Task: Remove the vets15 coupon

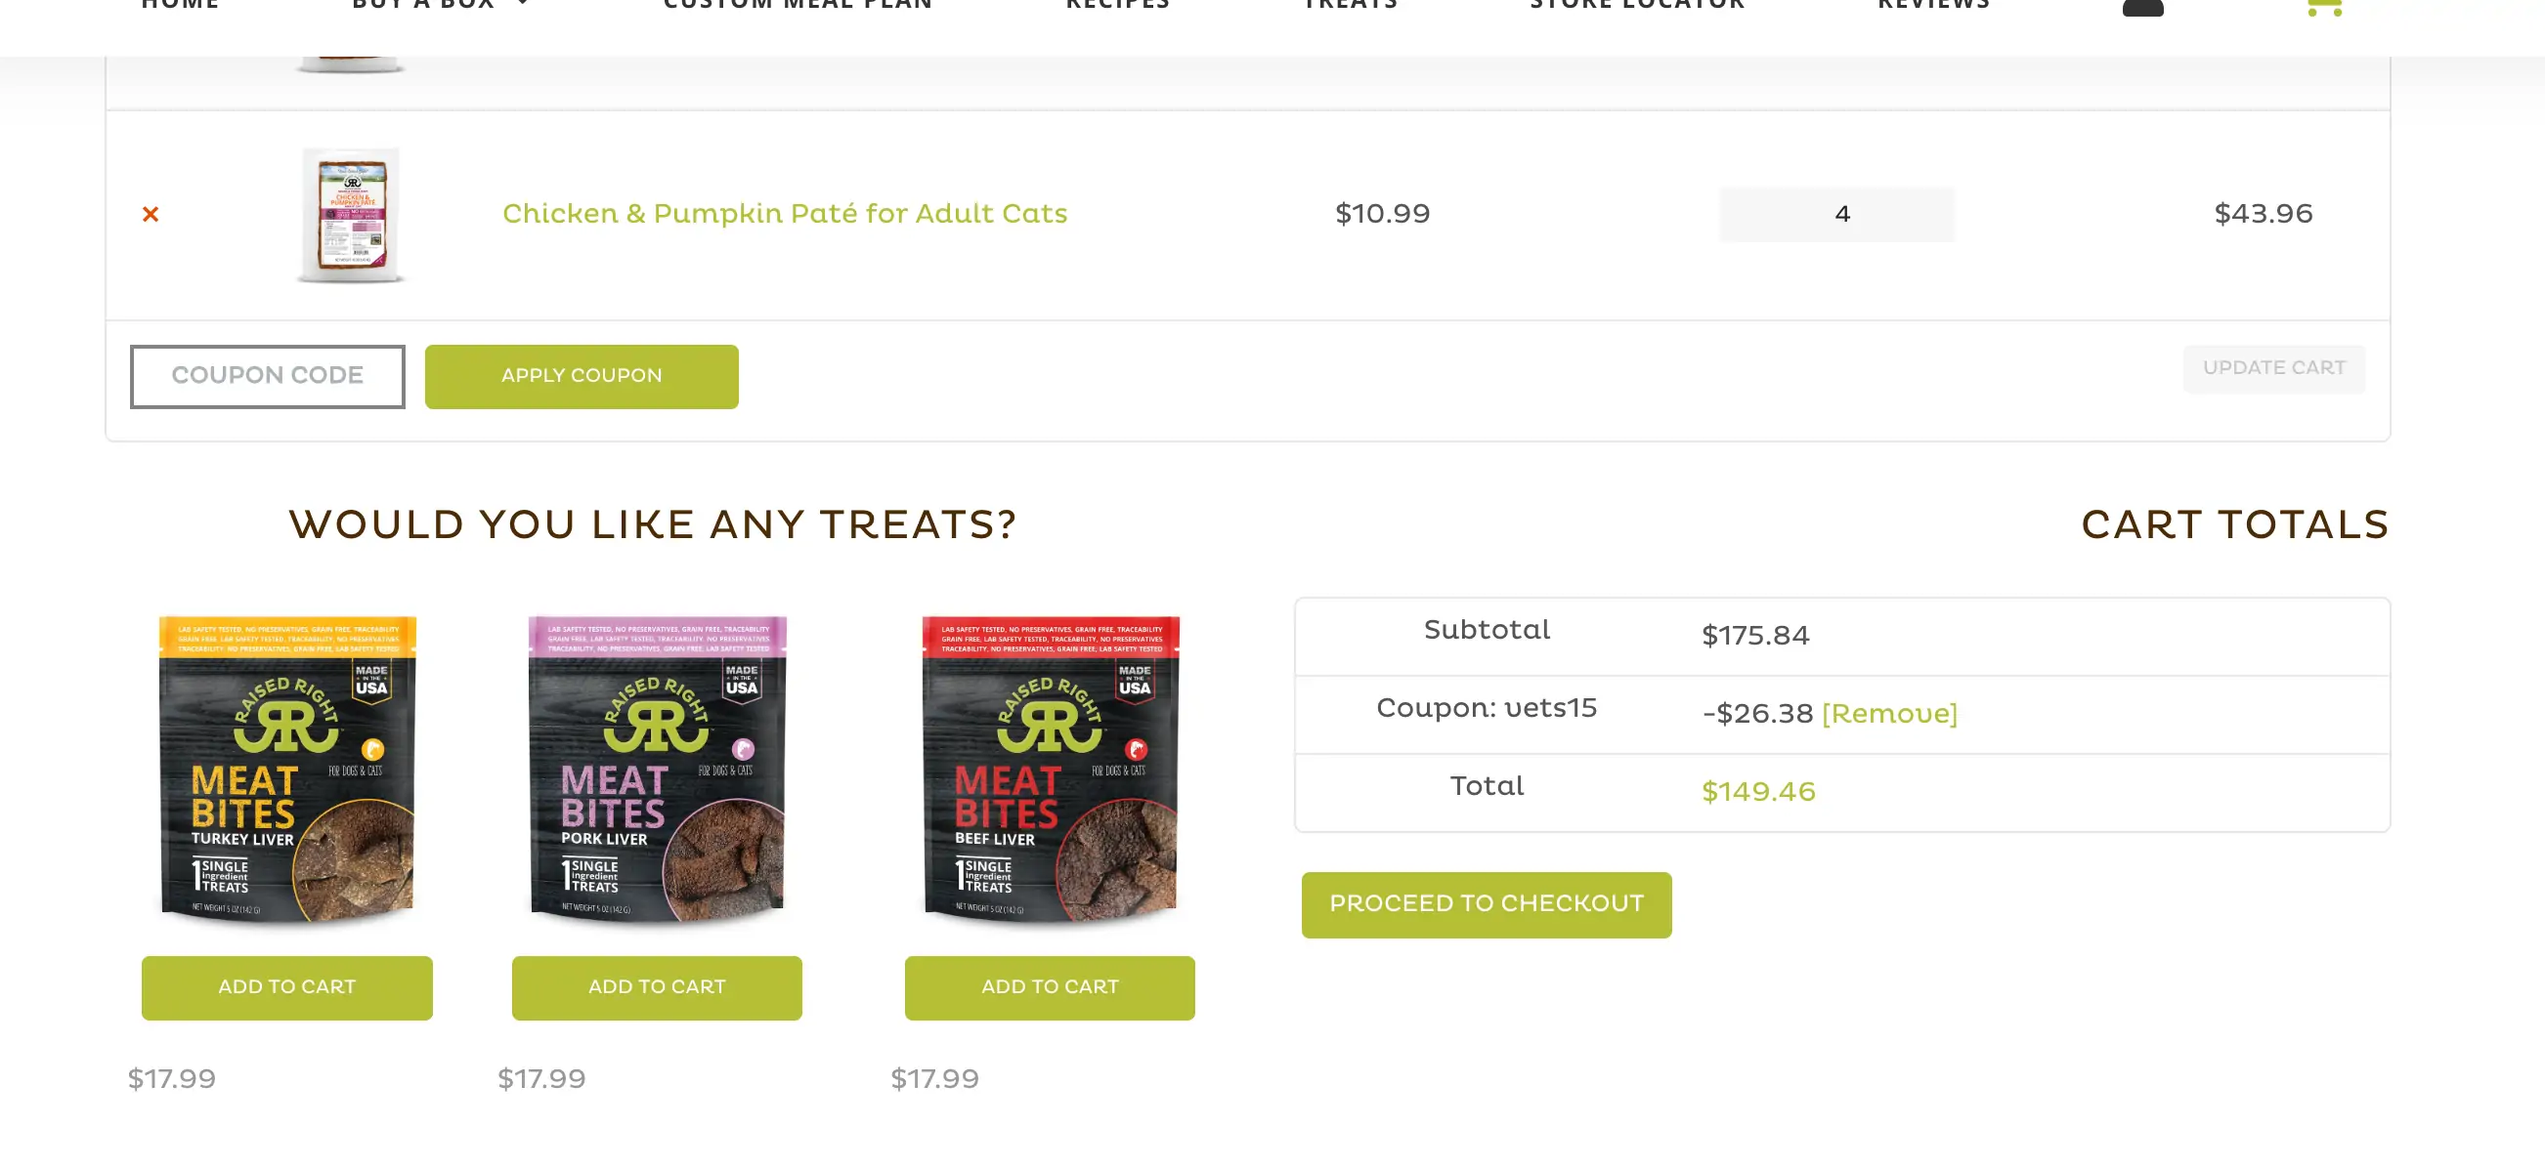Action: [x=1889, y=714]
